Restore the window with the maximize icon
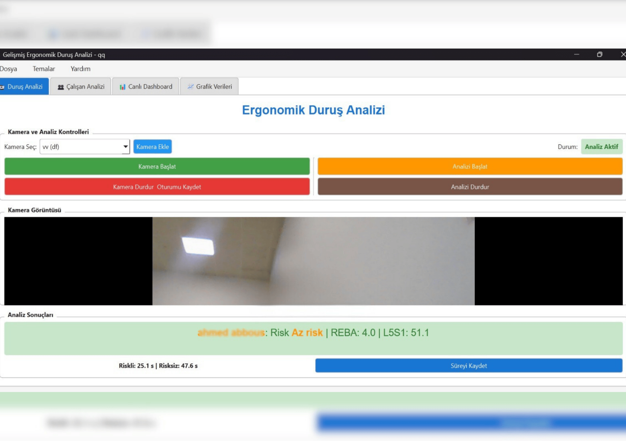The width and height of the screenshot is (626, 441). [x=599, y=54]
